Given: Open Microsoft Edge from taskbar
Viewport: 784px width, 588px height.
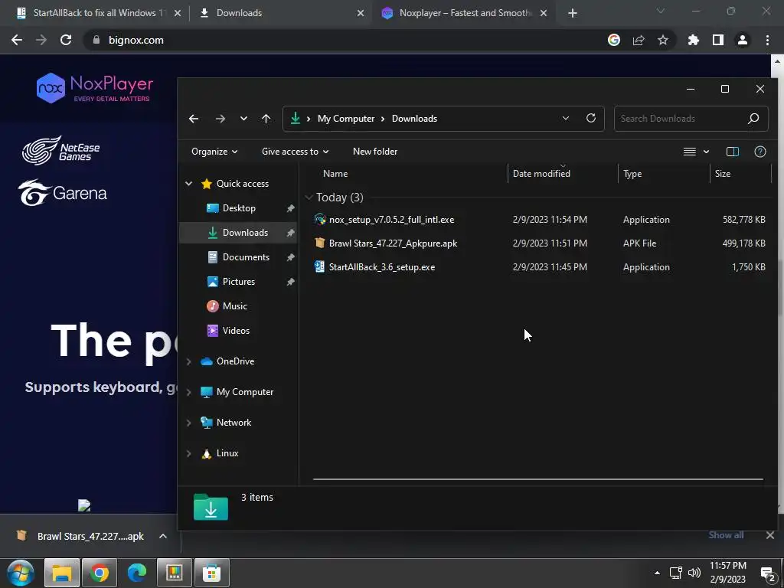Looking at the screenshot, I should click(x=136, y=573).
